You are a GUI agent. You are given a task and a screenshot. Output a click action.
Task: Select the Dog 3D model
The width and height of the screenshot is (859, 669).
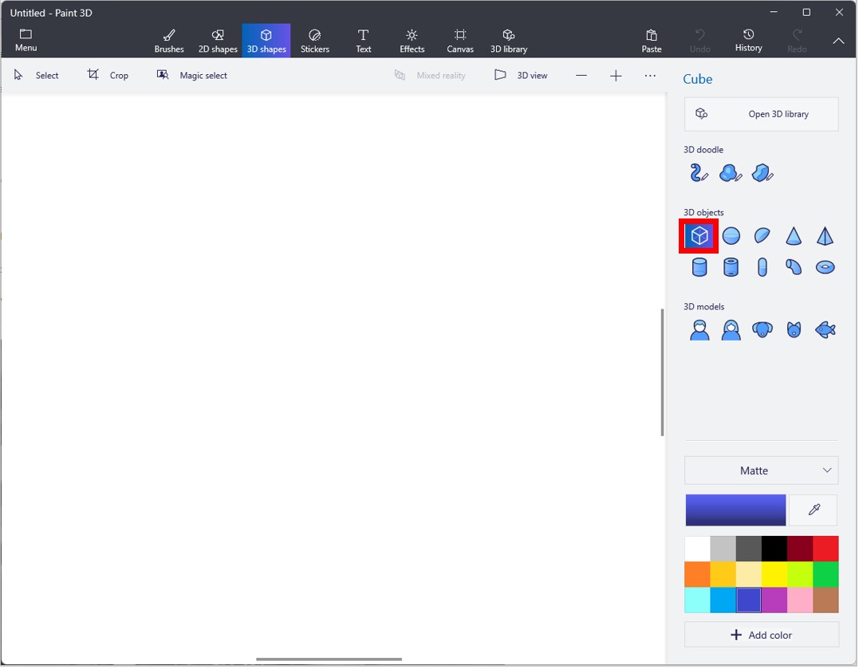(762, 329)
